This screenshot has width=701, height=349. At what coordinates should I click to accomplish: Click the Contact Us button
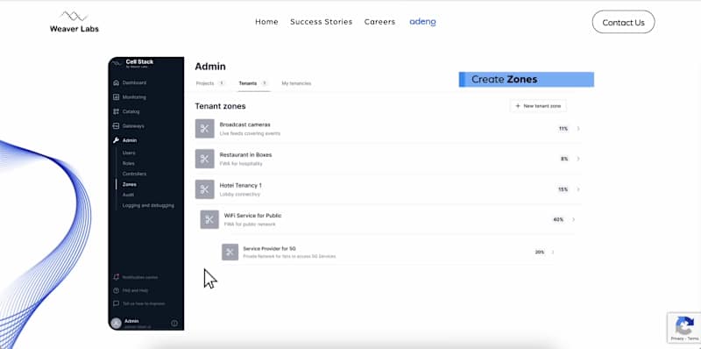coord(623,22)
